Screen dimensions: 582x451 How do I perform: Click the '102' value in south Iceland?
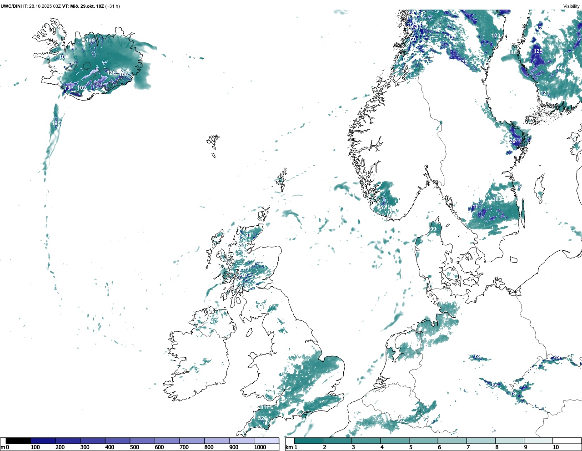(x=82, y=88)
